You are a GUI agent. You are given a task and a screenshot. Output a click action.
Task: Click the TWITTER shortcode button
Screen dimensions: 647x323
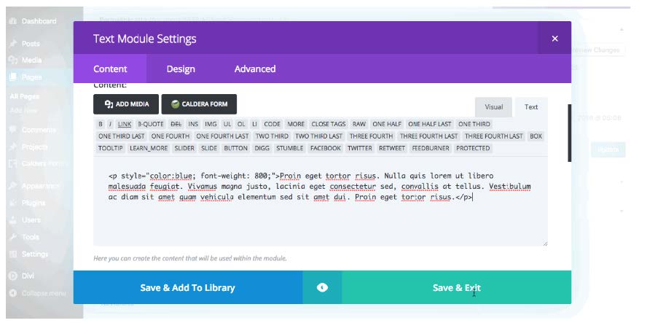point(359,148)
